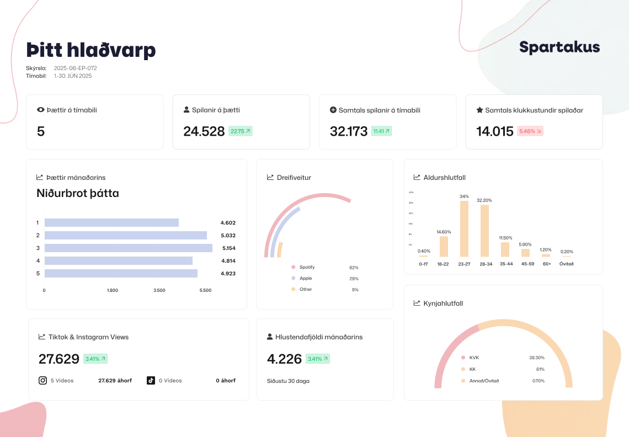
Task: Click the 22.75 percent increase badge
Action: click(240, 131)
